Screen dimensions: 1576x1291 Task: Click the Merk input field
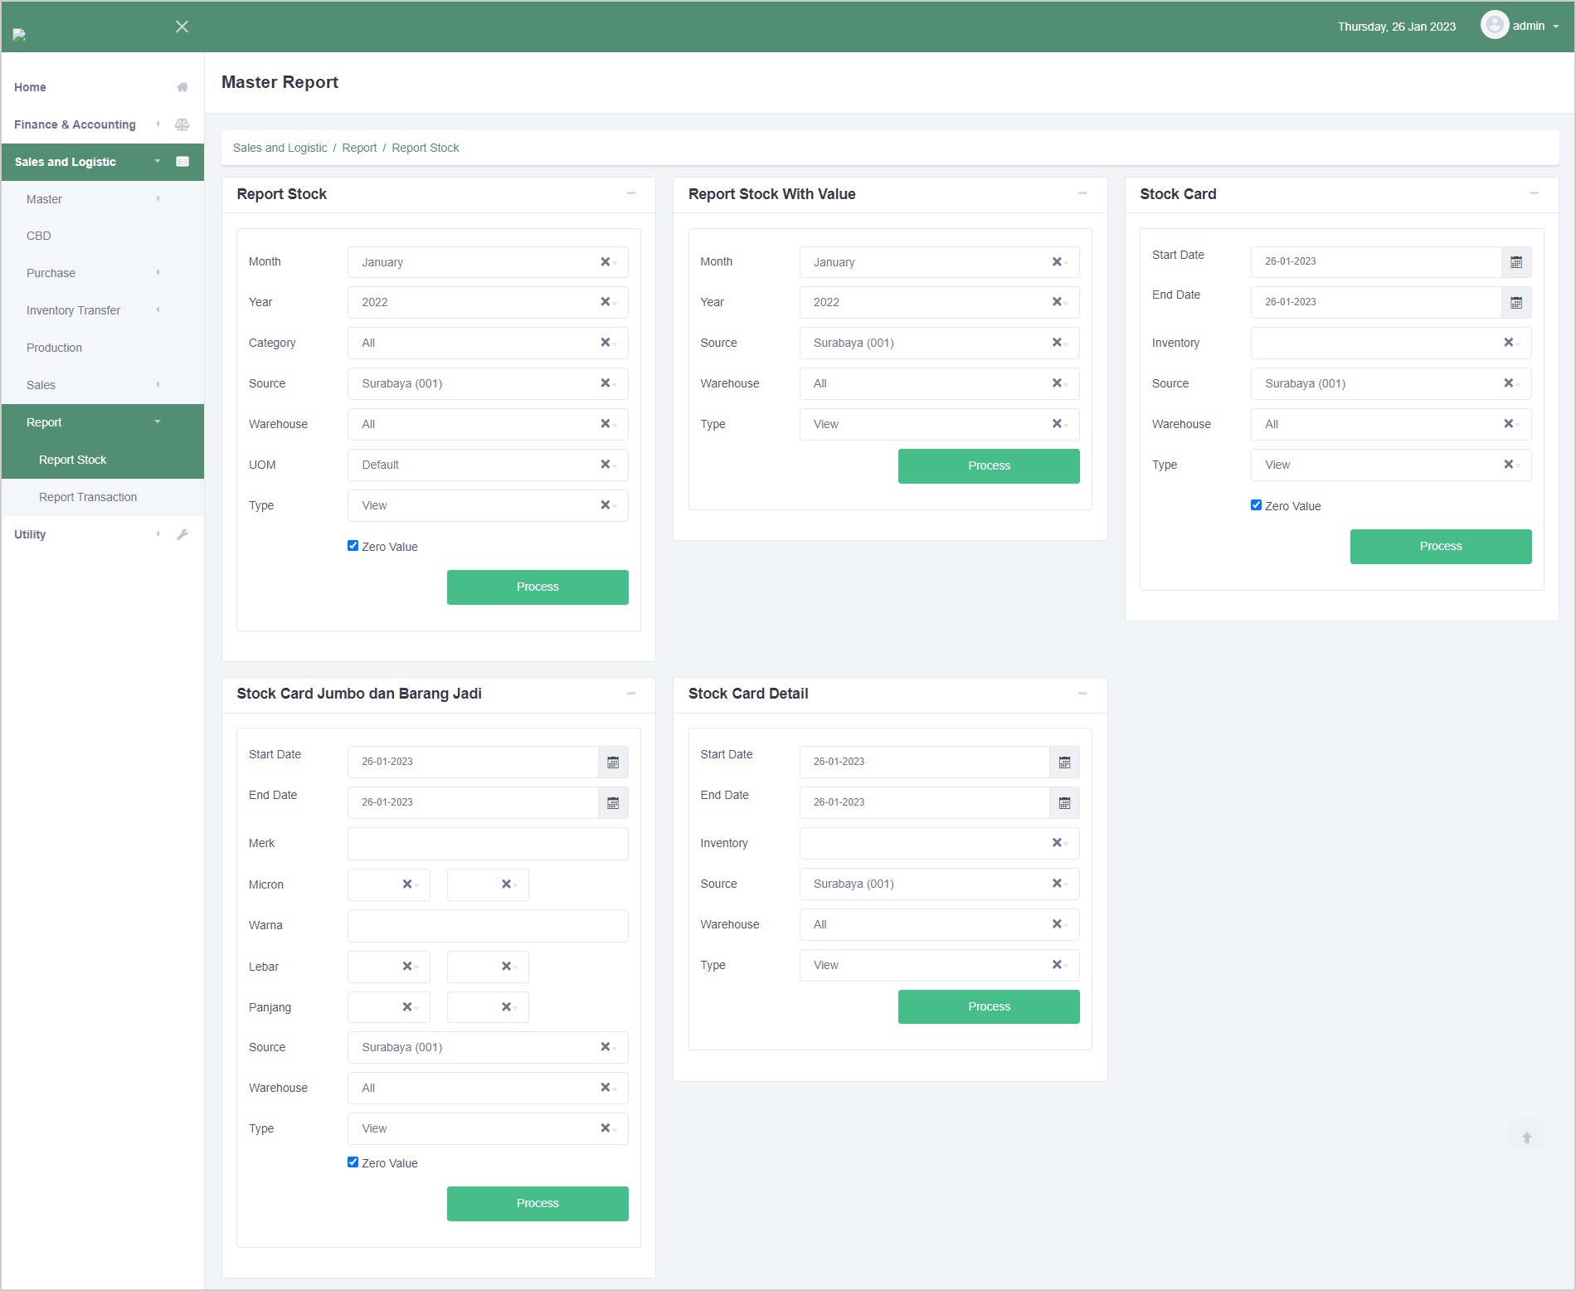pyautogui.click(x=488, y=844)
